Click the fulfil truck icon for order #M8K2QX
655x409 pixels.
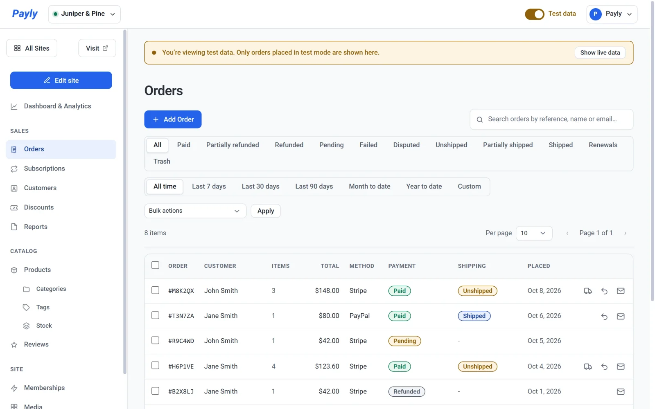[x=588, y=291]
